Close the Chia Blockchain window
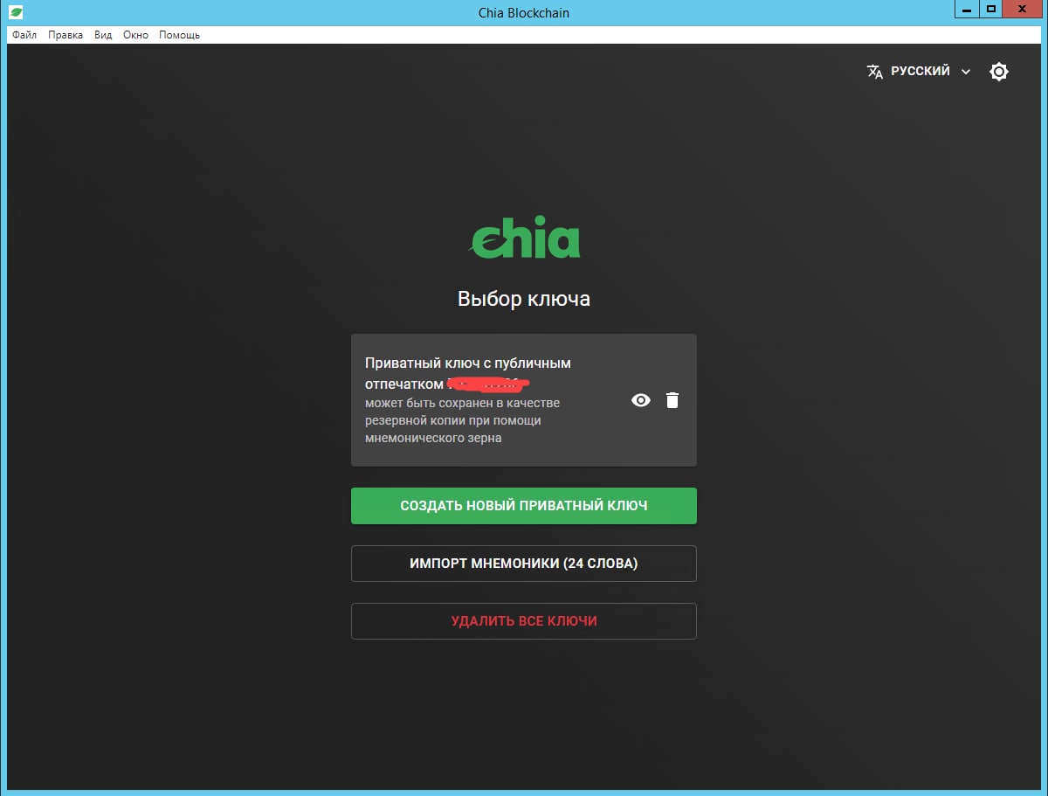Image resolution: width=1048 pixels, height=796 pixels. (1023, 9)
